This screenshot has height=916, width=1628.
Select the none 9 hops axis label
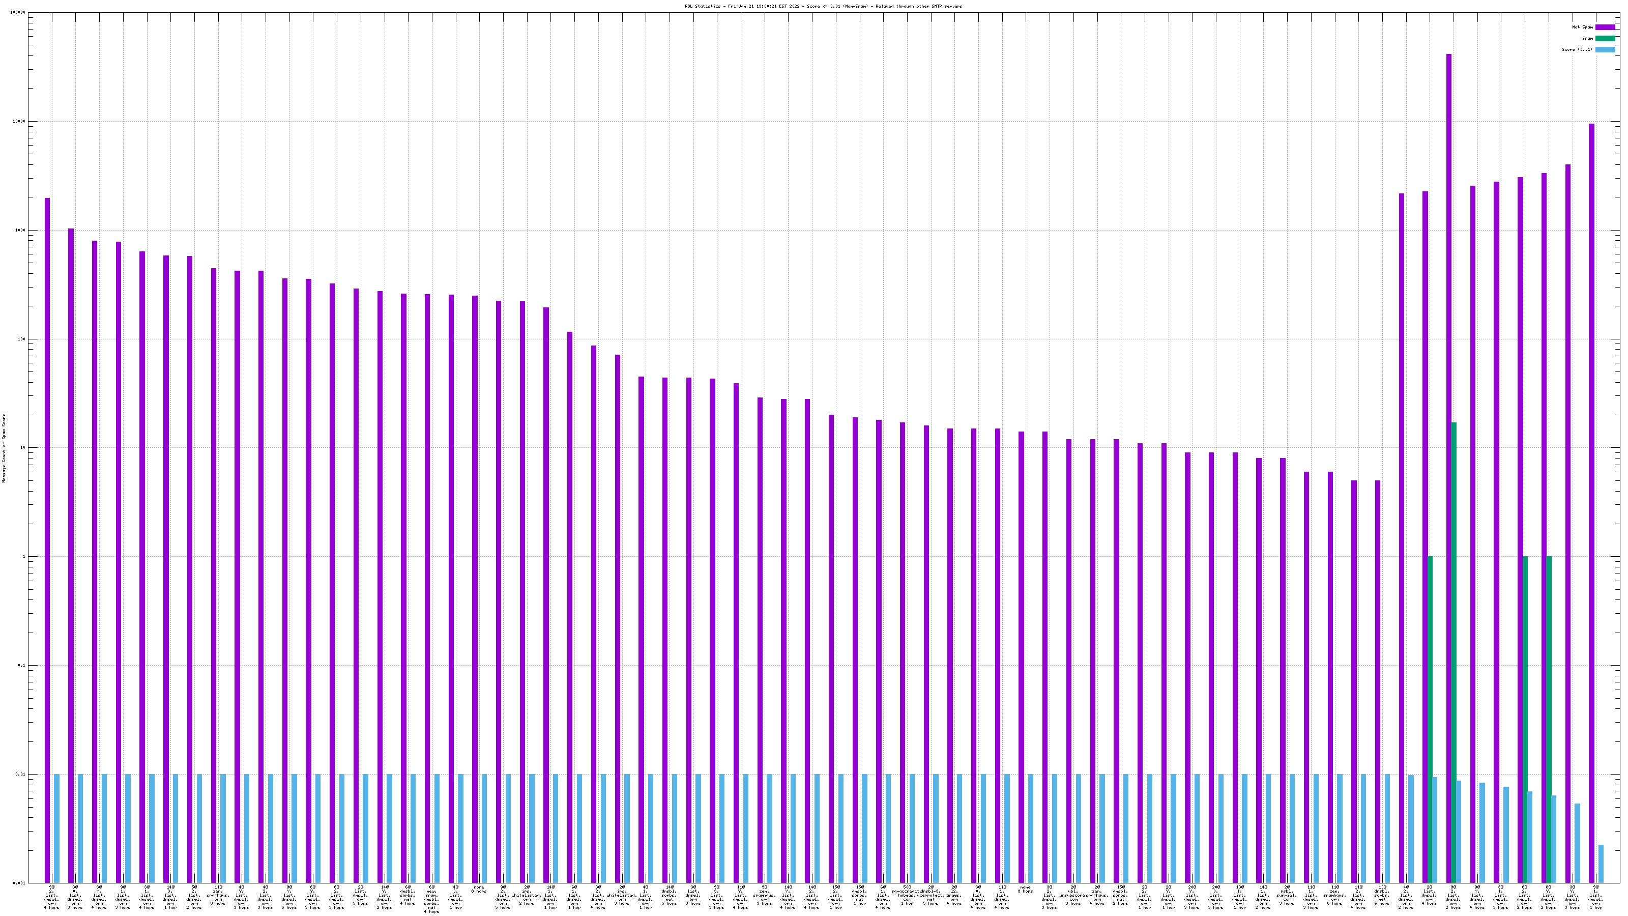(x=1025, y=890)
